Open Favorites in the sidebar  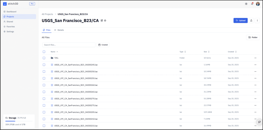tap(11, 26)
